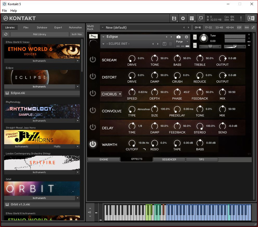Toggle DISTORT effect power button

tap(93, 76)
